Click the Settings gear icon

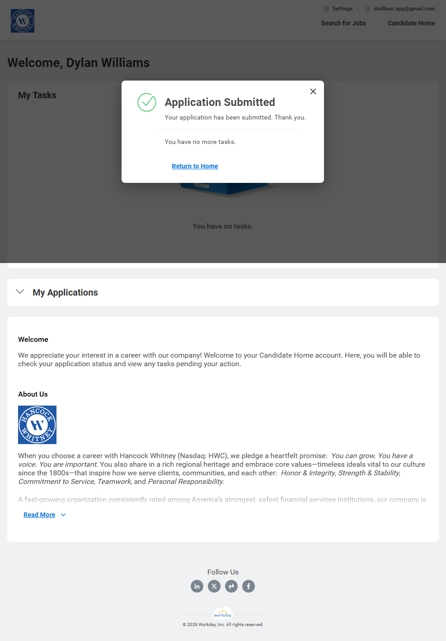click(x=326, y=9)
